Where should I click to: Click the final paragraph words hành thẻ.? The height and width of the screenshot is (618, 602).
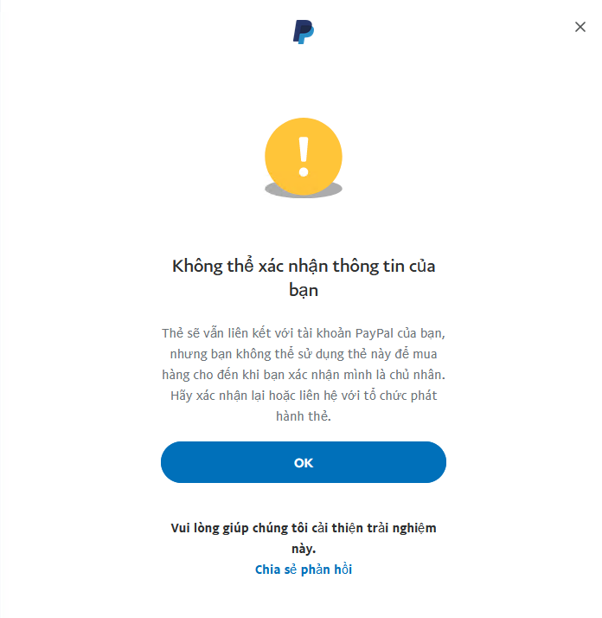click(x=304, y=416)
